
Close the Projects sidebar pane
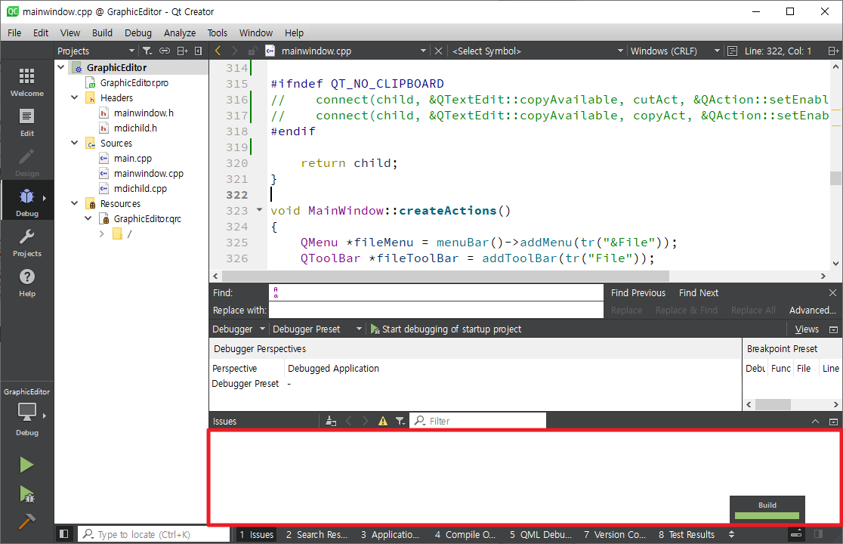pyautogui.click(x=199, y=51)
